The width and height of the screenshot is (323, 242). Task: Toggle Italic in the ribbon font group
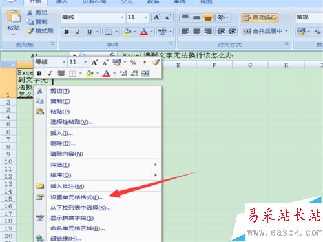coord(78,32)
